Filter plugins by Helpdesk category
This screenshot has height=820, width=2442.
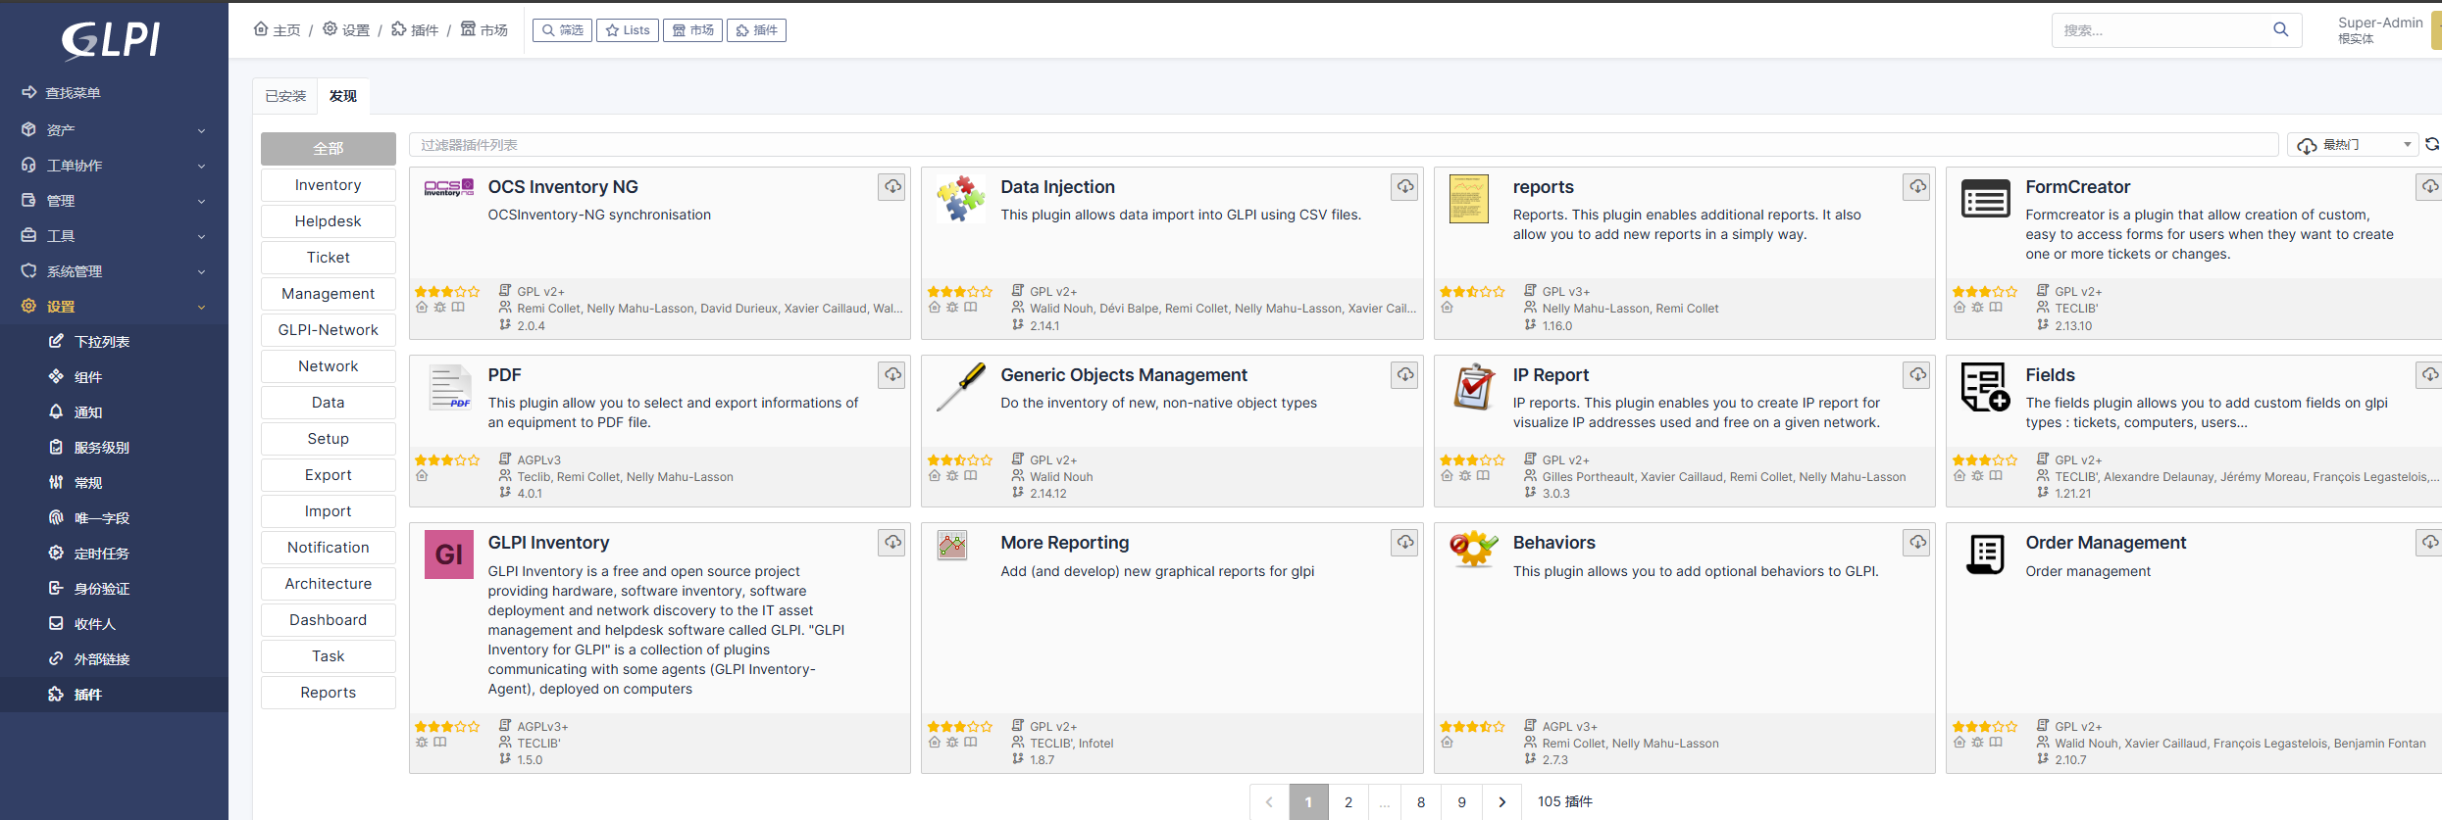point(329,221)
